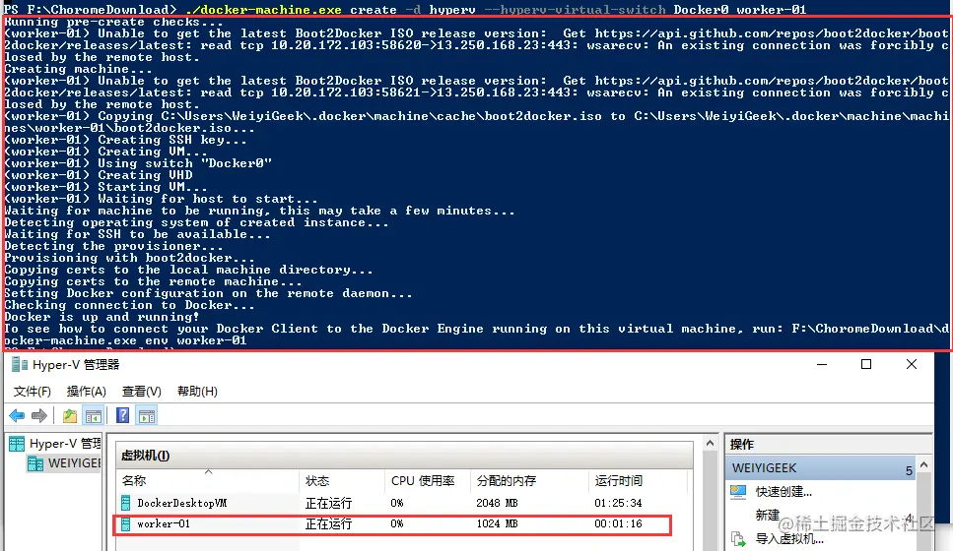Click "Waiting for host to start..." line
This screenshot has width=953, height=551.
point(161,199)
